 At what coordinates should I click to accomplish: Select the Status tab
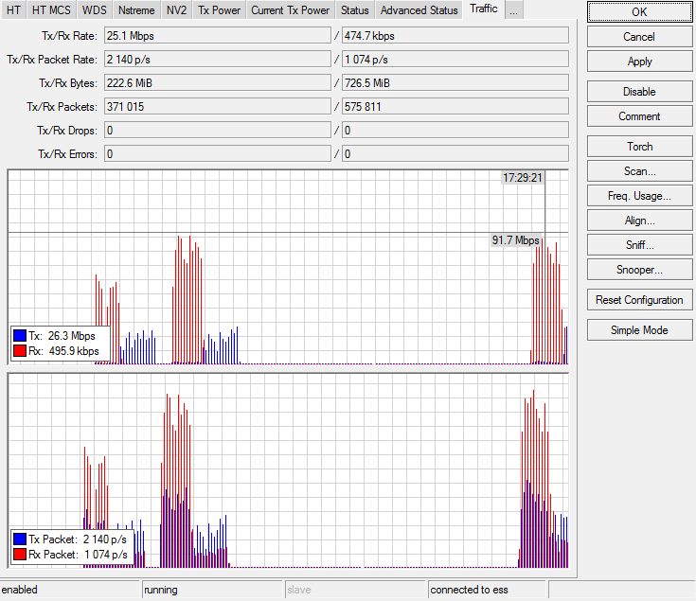[x=355, y=10]
